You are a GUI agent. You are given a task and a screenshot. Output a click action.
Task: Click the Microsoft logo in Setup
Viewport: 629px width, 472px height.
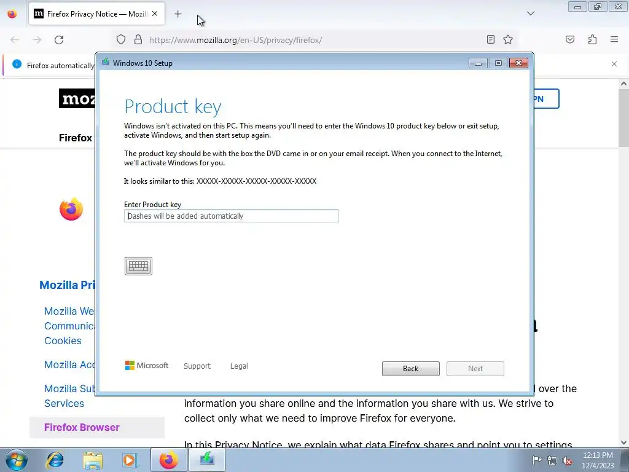147,365
